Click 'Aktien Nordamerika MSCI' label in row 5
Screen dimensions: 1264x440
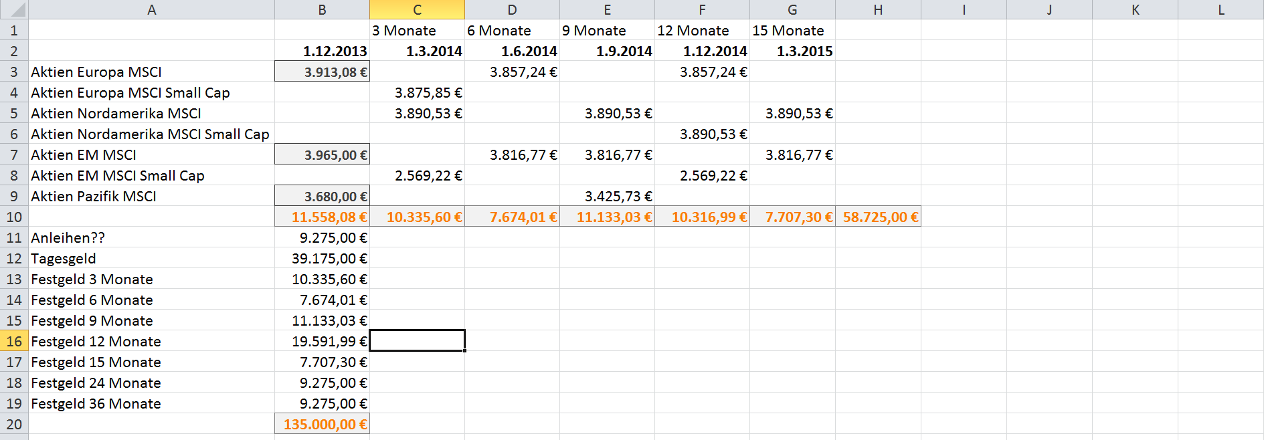click(x=116, y=113)
